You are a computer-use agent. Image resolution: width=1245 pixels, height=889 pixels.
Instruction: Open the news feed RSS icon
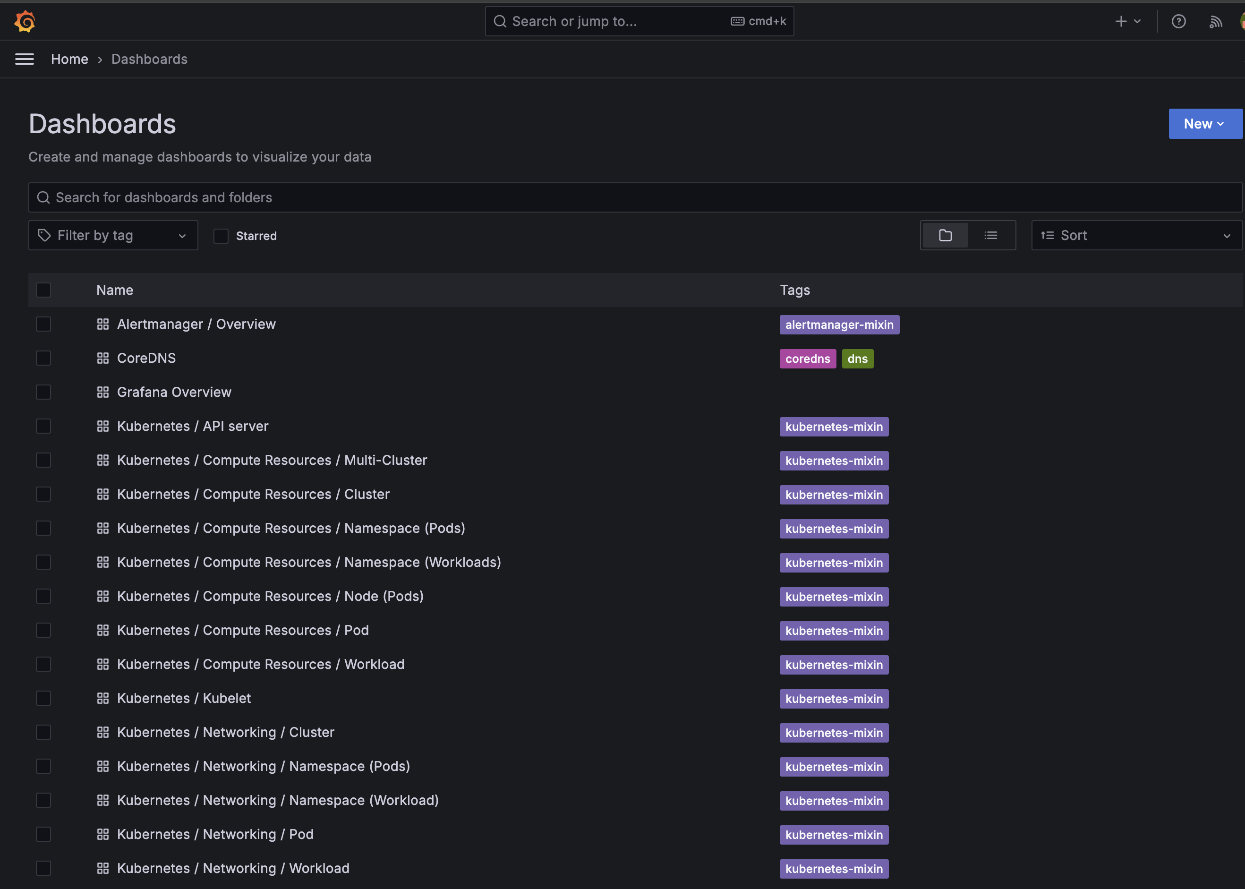pyautogui.click(x=1215, y=21)
